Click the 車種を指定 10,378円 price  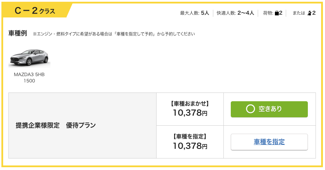pos(190,146)
